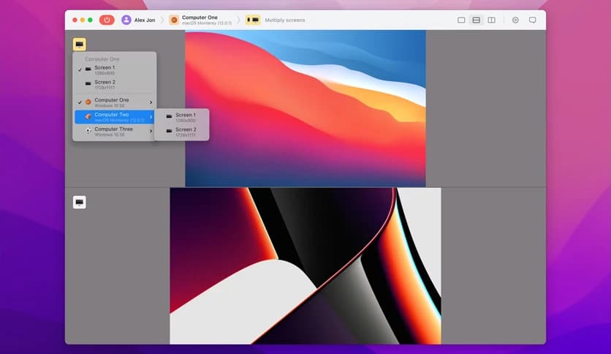Click the Alex Jon user avatar

[126, 20]
